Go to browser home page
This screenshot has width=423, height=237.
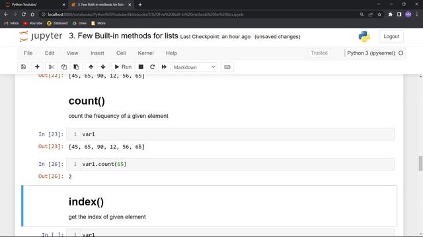(x=32, y=14)
